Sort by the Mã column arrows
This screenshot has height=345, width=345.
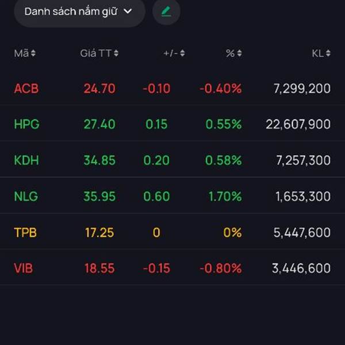tap(33, 53)
